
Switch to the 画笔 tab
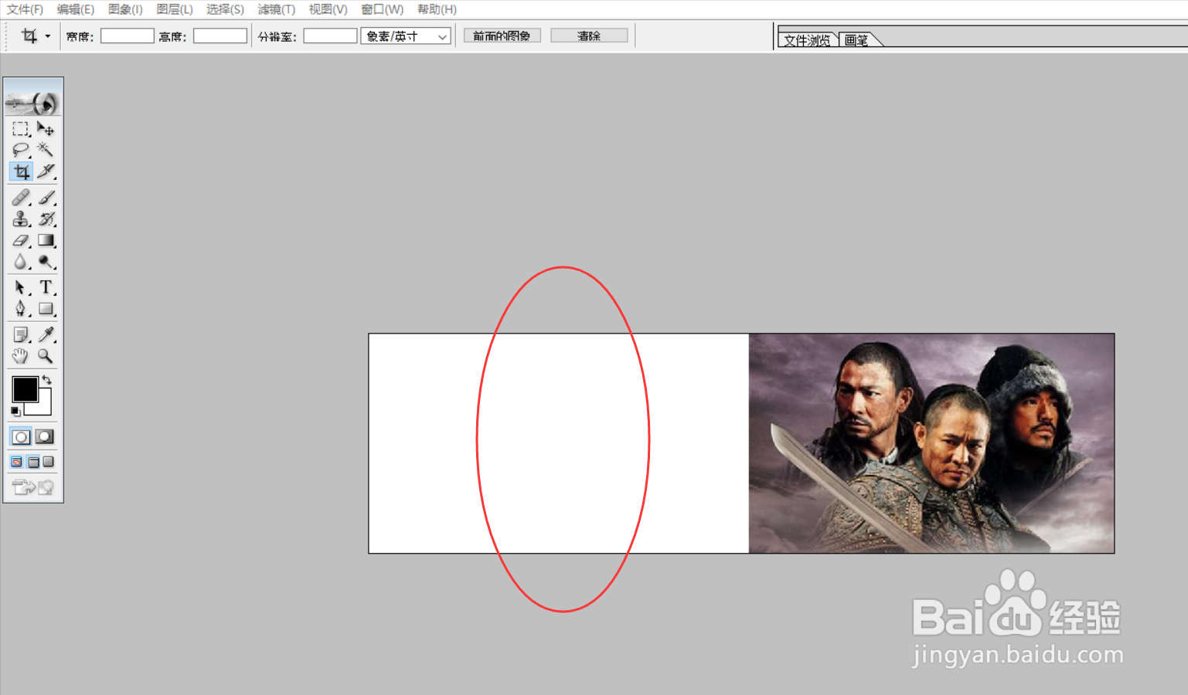(x=856, y=40)
